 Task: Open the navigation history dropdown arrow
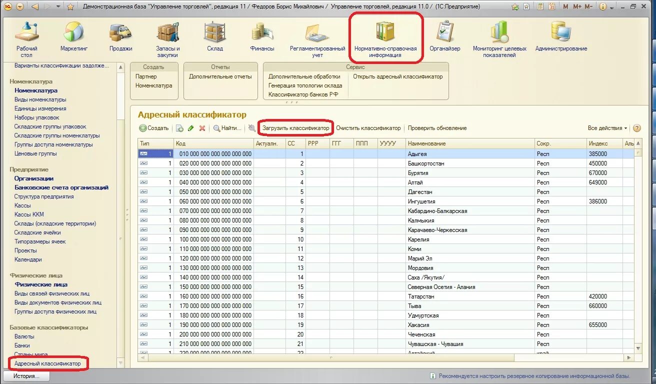coord(58,6)
